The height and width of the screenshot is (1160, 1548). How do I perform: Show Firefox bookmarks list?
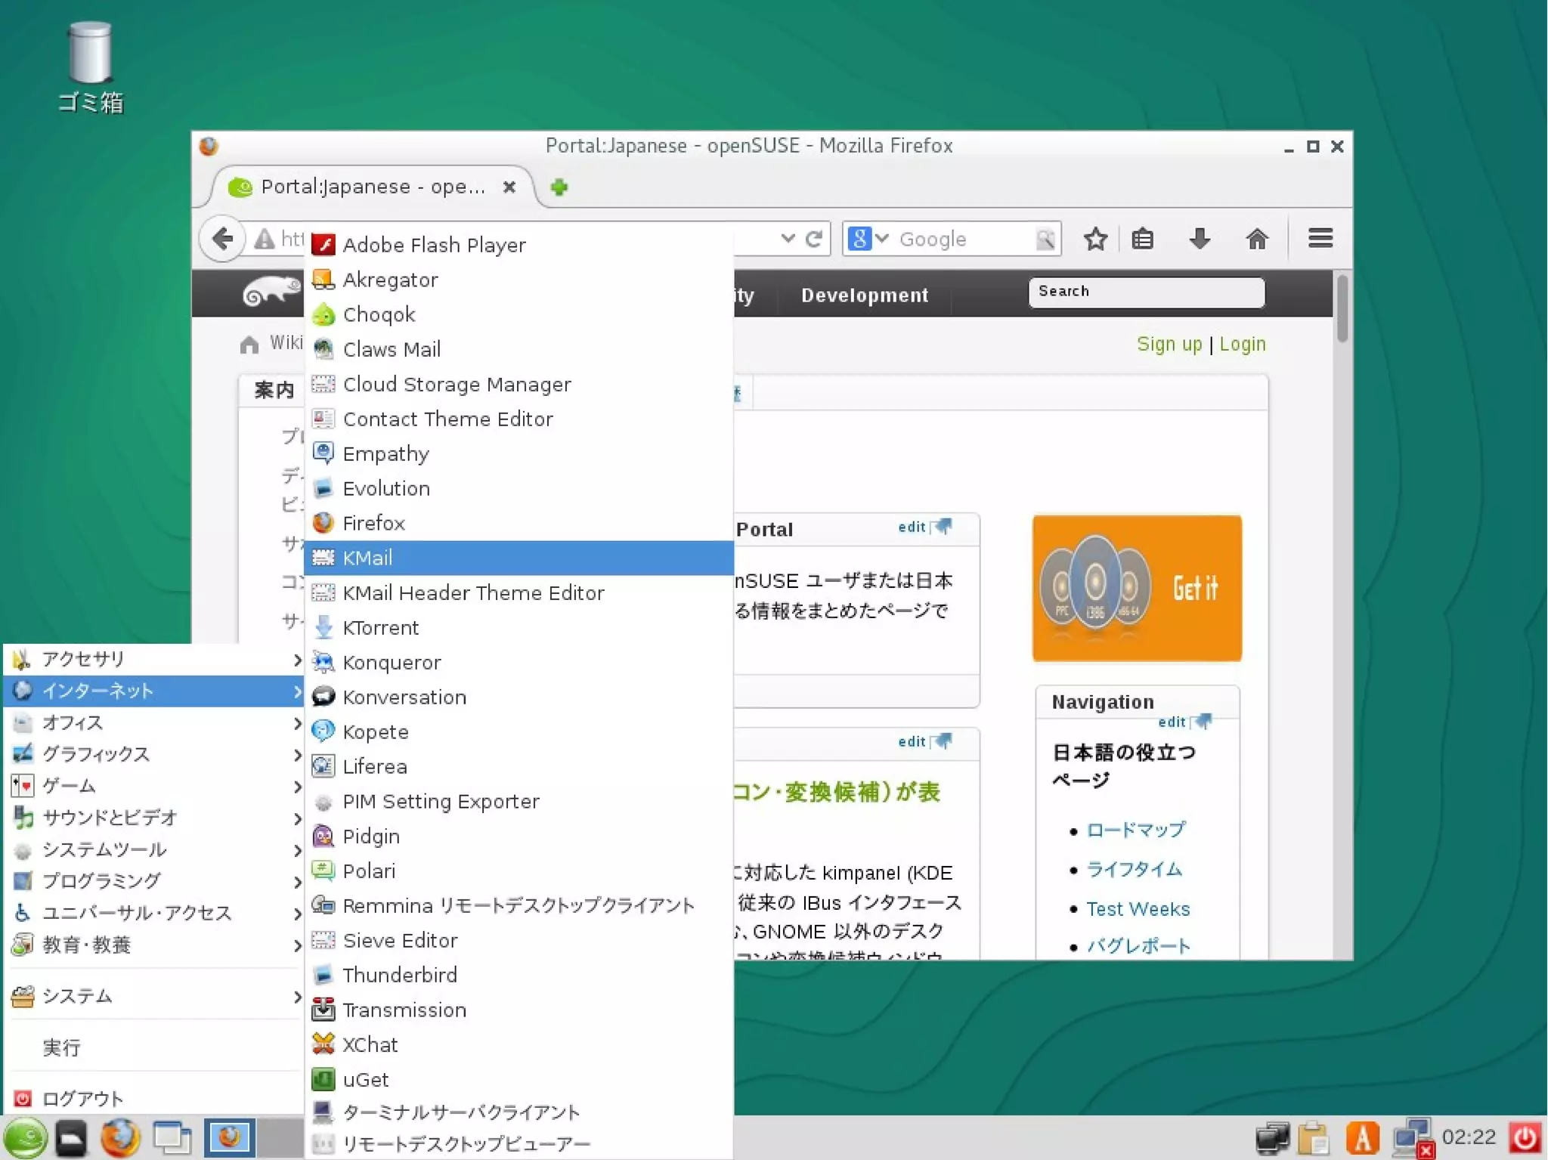coord(1142,239)
